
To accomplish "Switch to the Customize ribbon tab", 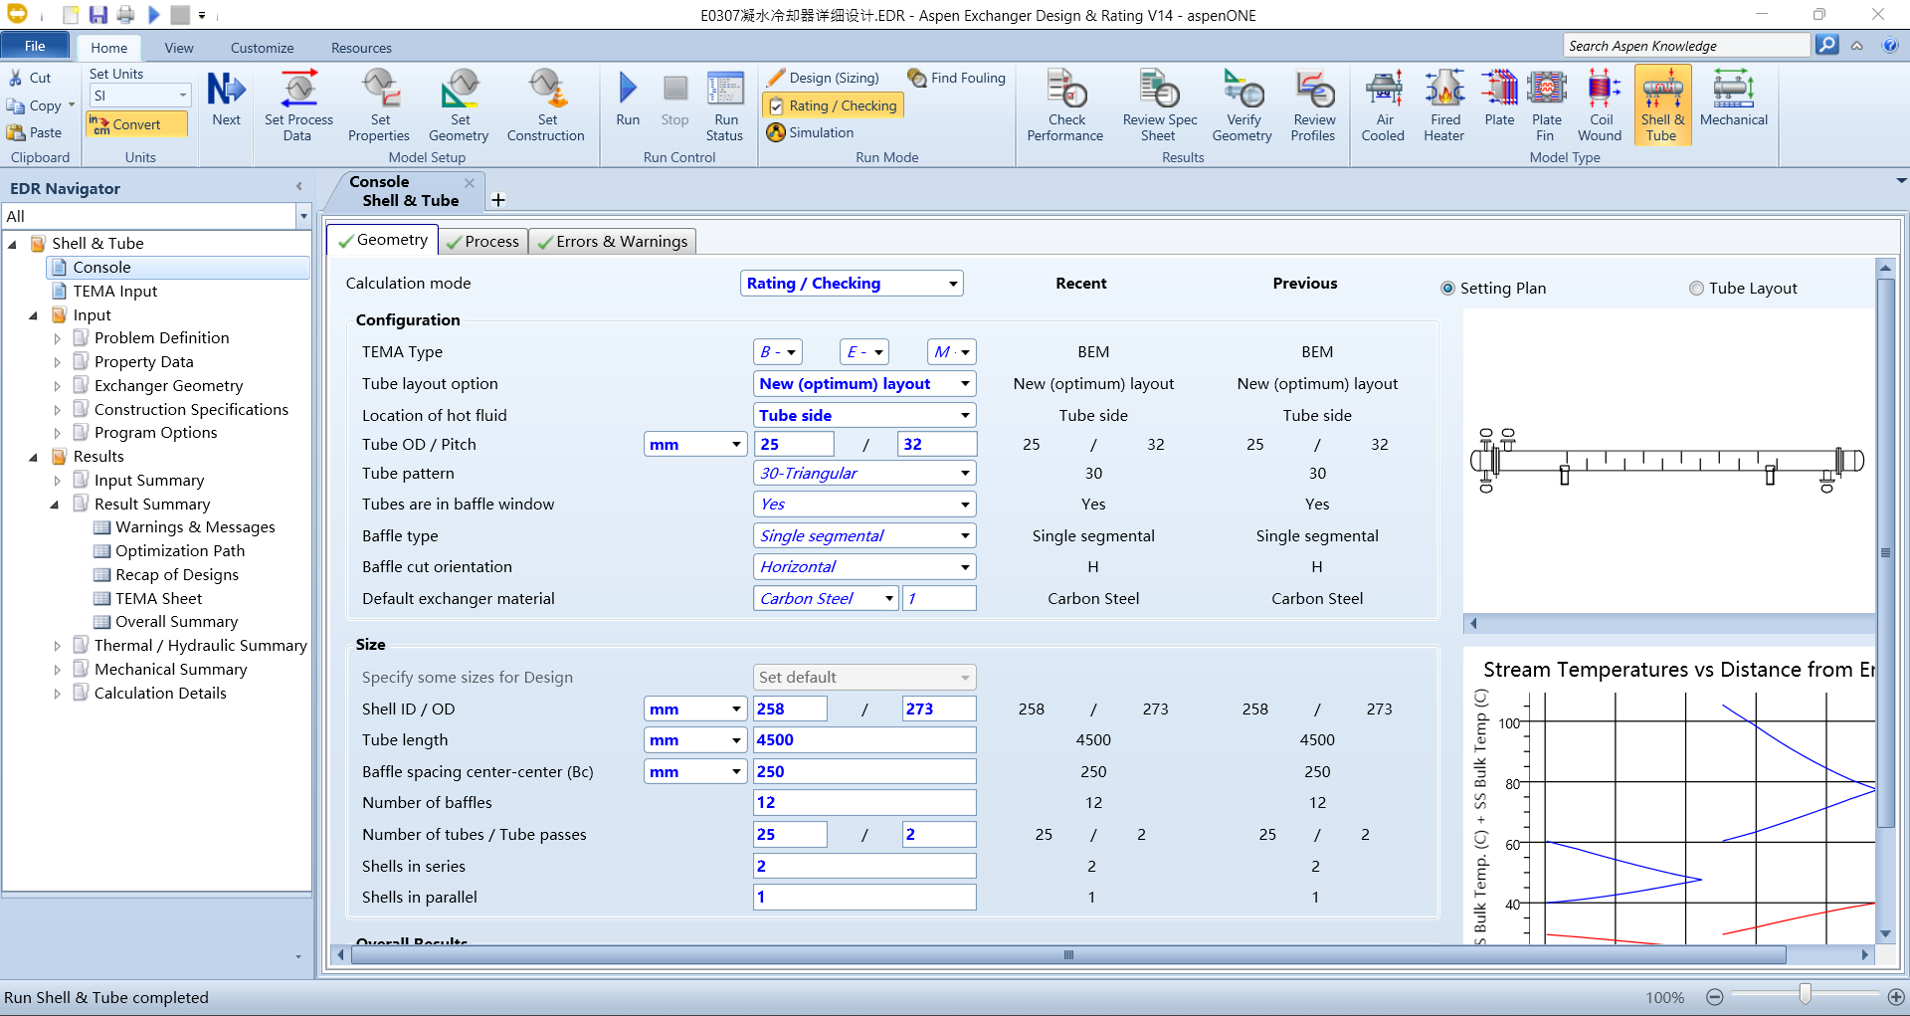I will [x=263, y=48].
